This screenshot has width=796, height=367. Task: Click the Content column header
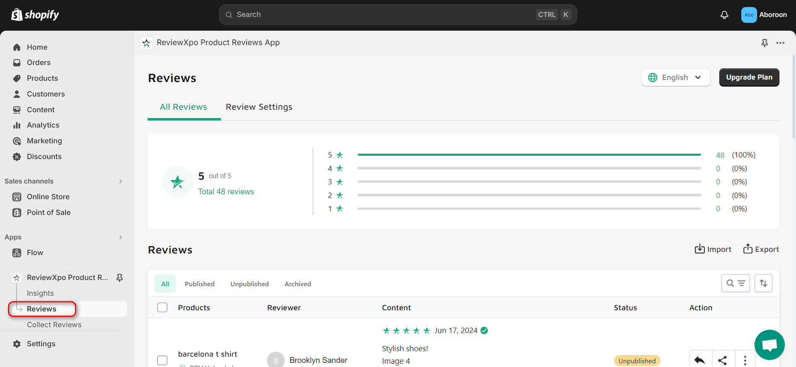tap(396, 308)
